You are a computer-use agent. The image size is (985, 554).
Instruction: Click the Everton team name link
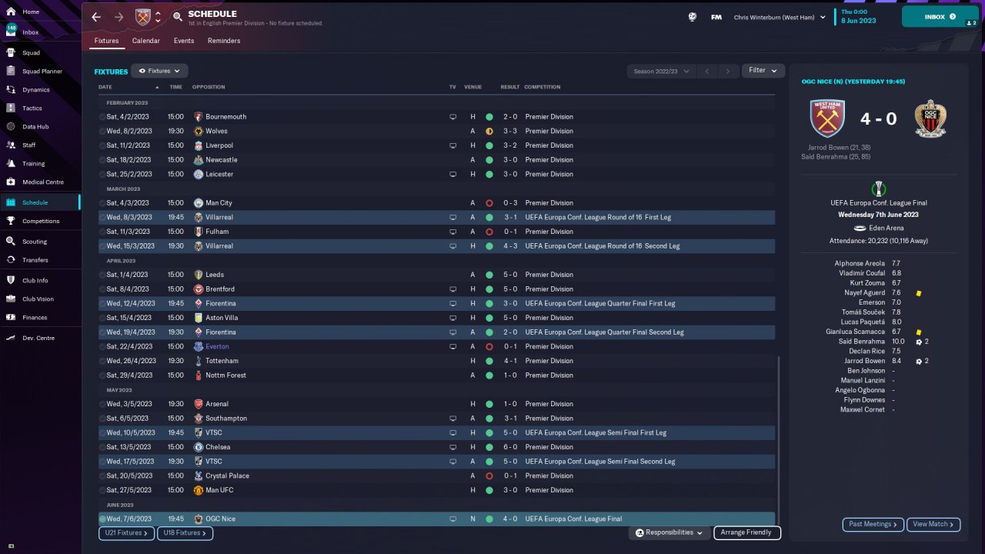[x=217, y=347]
